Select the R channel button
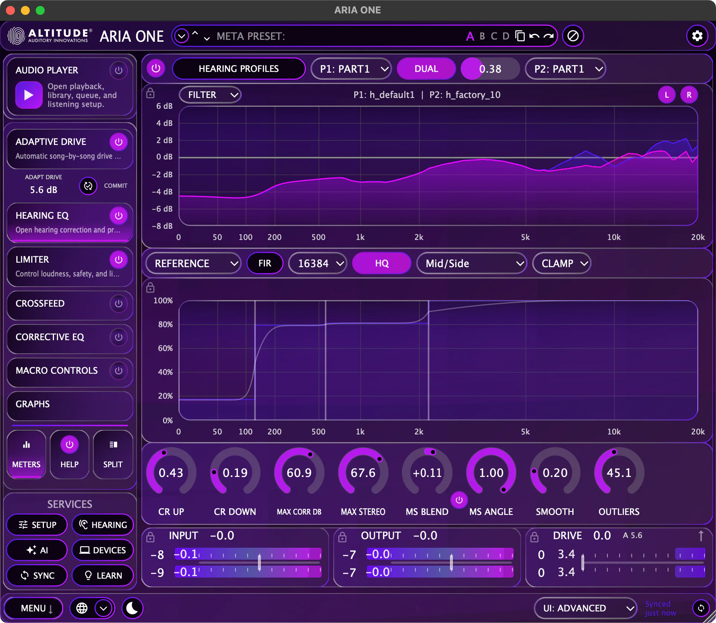Viewport: 716px width, 623px height. tap(689, 95)
